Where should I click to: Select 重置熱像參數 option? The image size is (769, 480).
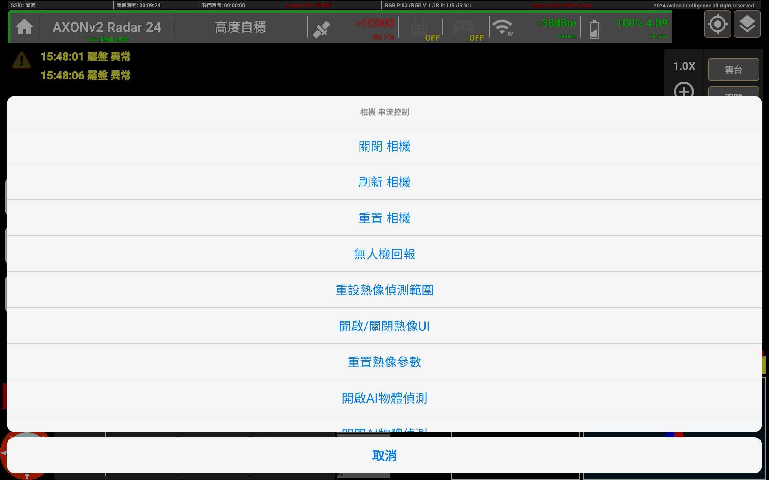(384, 362)
